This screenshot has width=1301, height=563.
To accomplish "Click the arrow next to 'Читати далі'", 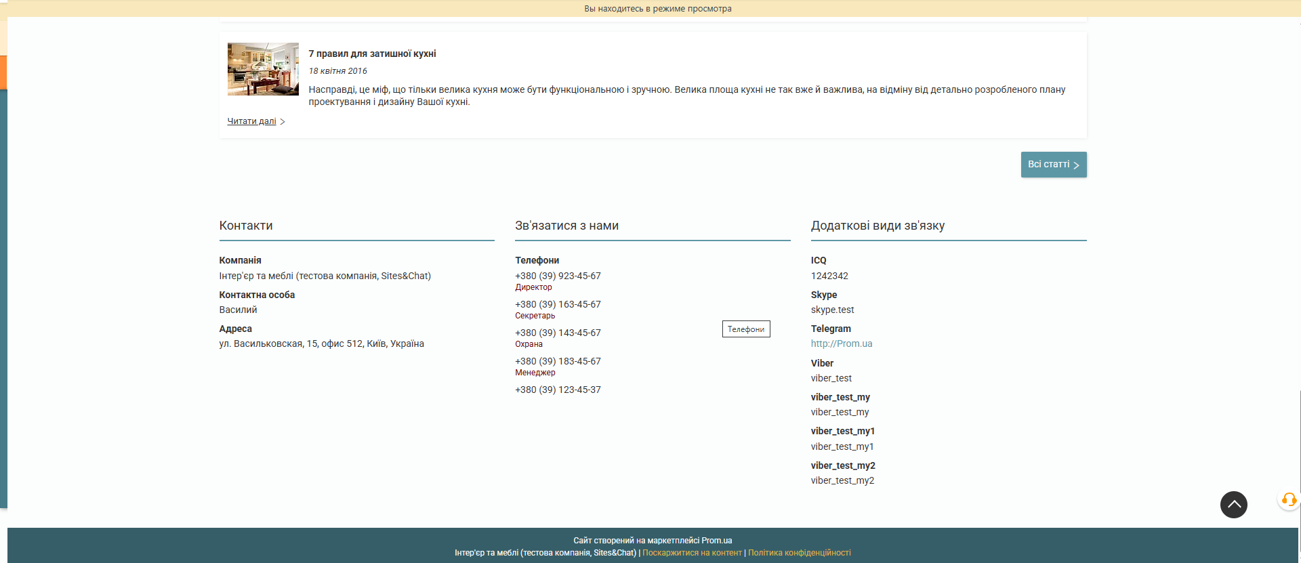I will click(283, 122).
